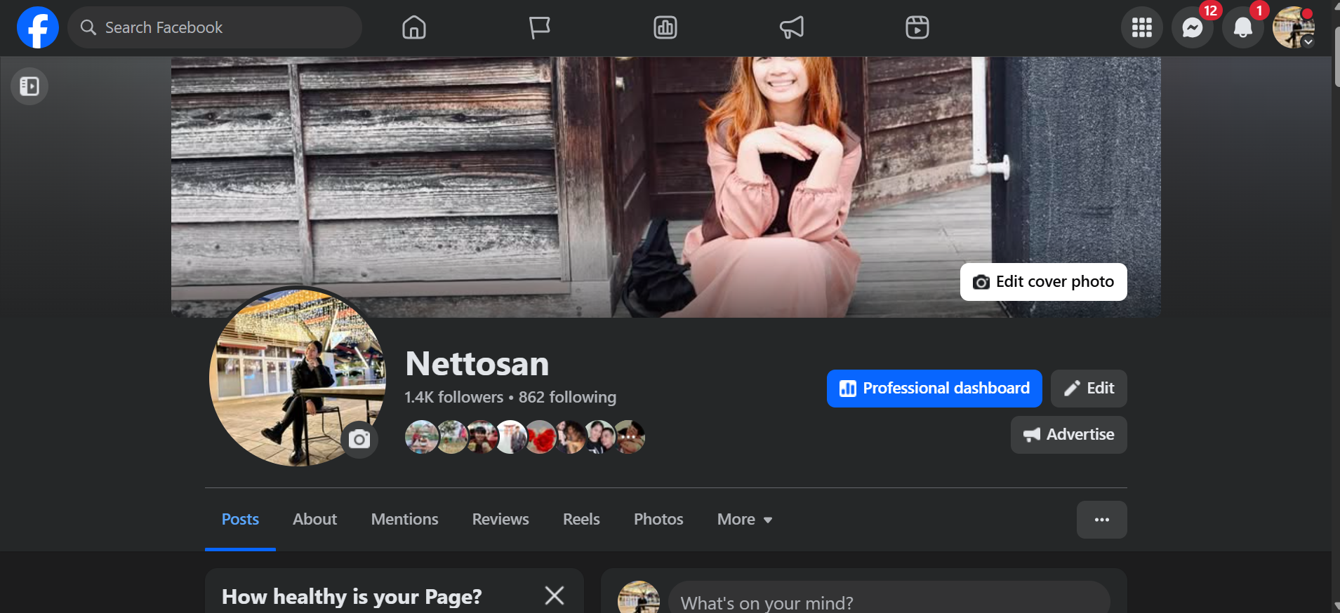Click the 'How healthy is your Page?' heading

352,597
